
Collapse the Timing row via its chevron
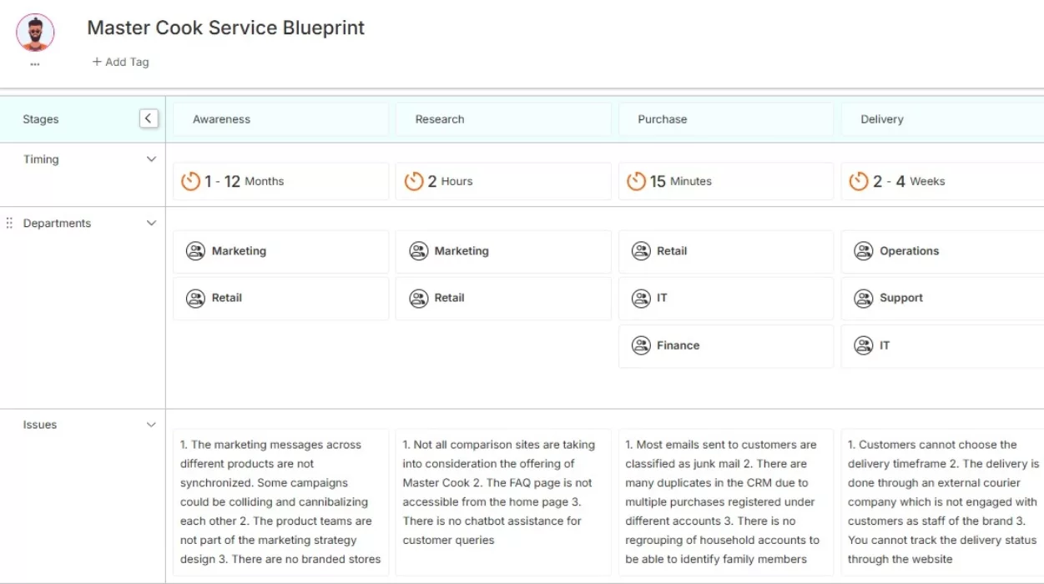(151, 159)
